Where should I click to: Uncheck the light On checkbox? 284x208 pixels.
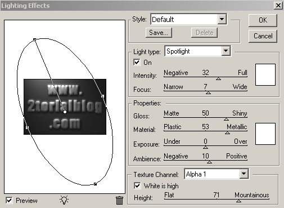pos(137,63)
